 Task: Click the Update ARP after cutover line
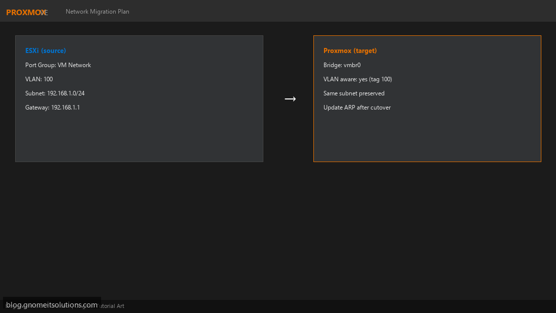point(357,108)
